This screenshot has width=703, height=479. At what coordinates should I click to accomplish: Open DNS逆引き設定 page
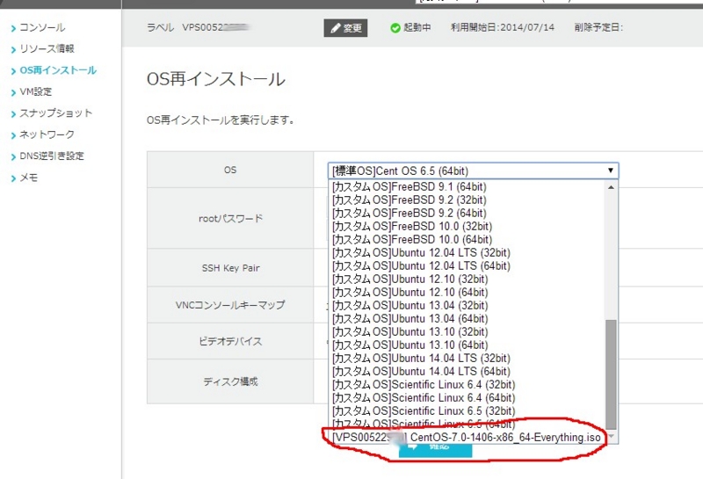(52, 156)
